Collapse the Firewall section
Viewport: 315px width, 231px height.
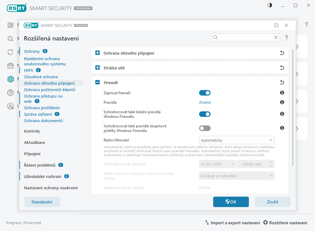click(98, 83)
